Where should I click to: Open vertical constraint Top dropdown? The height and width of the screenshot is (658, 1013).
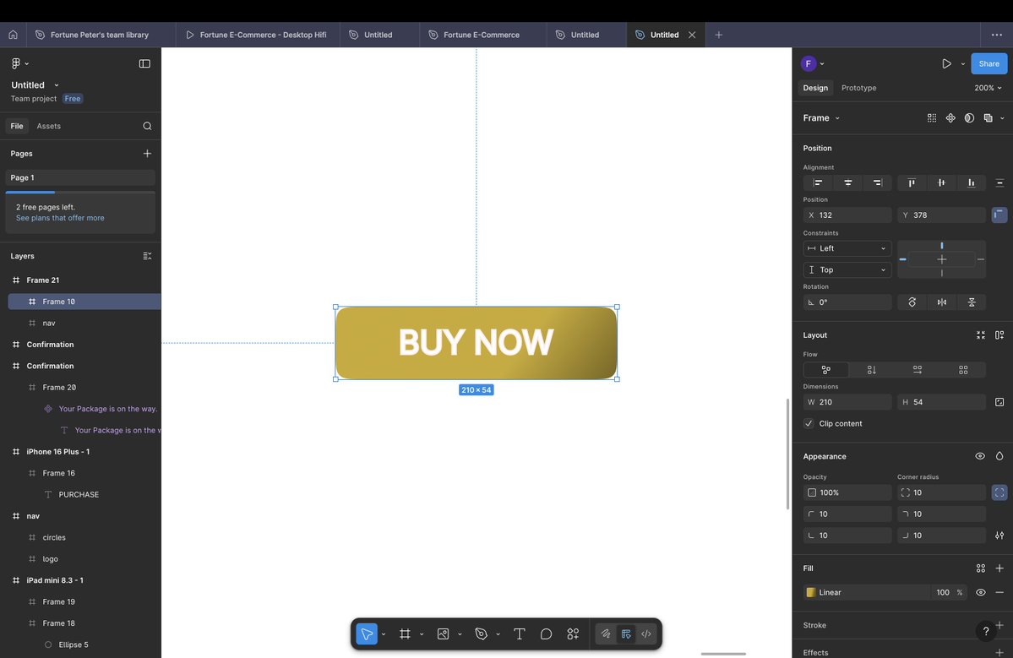[847, 270]
